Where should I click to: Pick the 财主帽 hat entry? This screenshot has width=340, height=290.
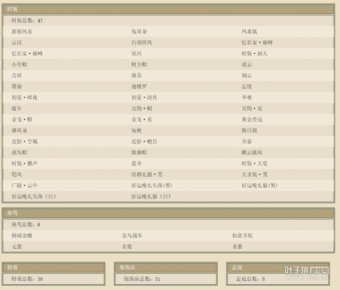[139, 65]
